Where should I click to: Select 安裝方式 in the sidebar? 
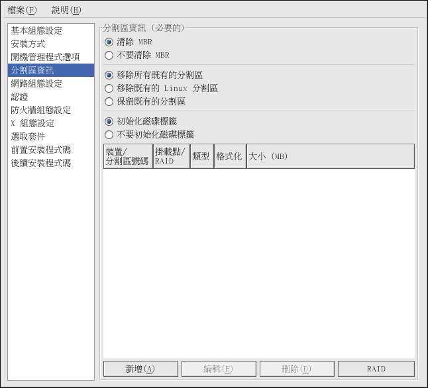pyautogui.click(x=28, y=44)
